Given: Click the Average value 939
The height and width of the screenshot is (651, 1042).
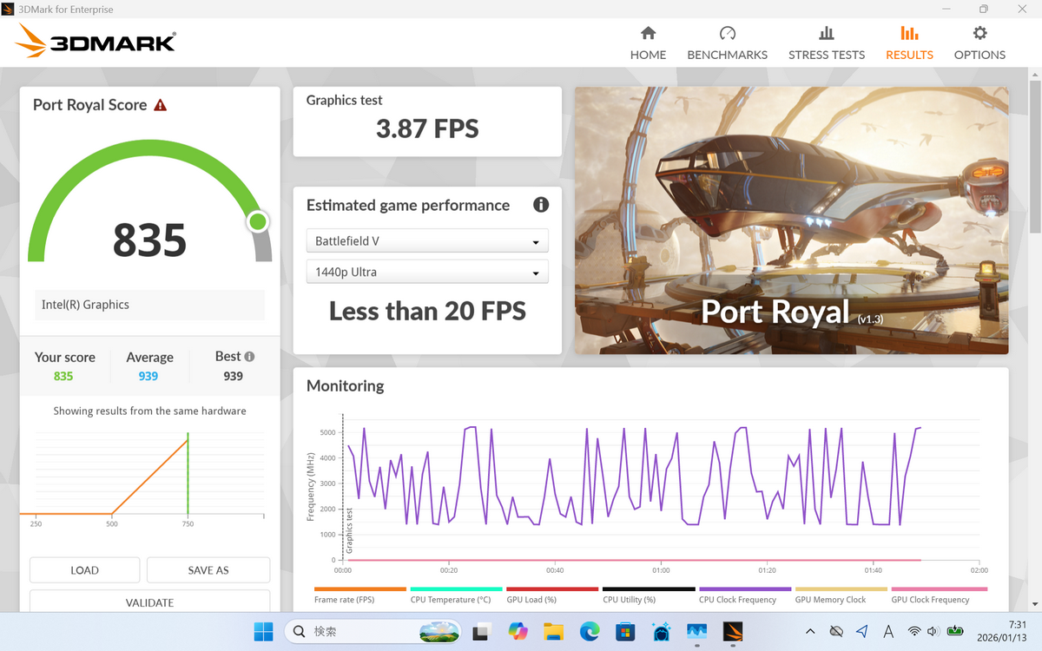Looking at the screenshot, I should click(148, 376).
